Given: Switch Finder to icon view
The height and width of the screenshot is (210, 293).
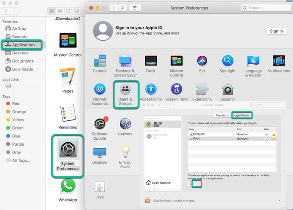Looking at the screenshot, I should (x=52, y=10).
